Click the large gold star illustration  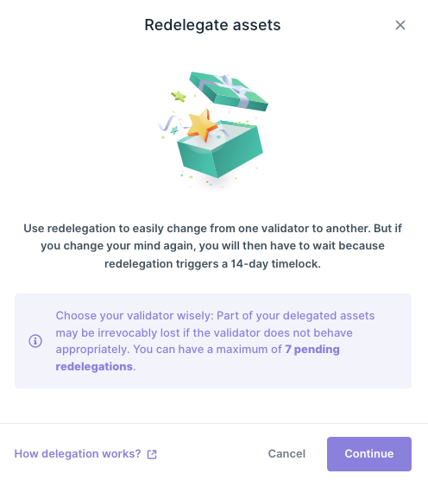[199, 125]
